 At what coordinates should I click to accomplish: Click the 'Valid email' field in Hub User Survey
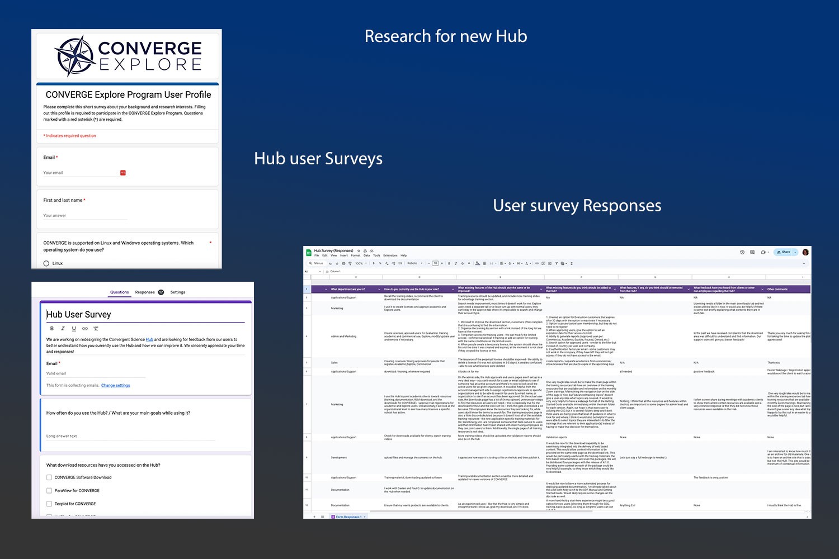(x=95, y=373)
